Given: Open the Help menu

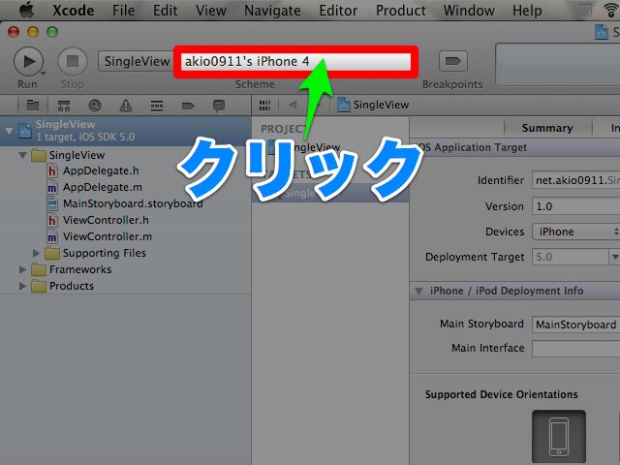Looking at the screenshot, I should 527,11.
